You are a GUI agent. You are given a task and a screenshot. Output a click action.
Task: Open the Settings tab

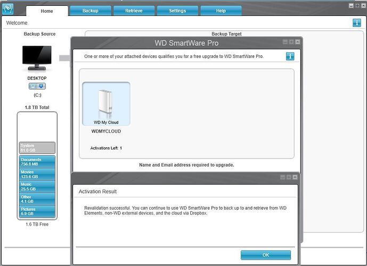click(177, 11)
